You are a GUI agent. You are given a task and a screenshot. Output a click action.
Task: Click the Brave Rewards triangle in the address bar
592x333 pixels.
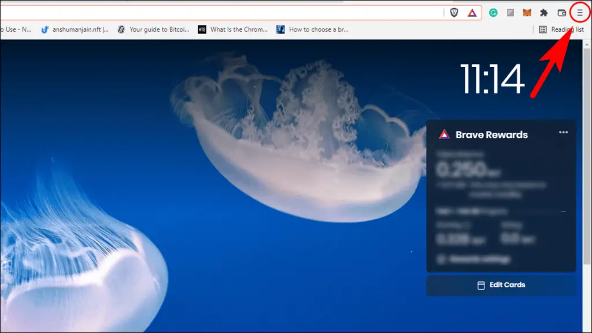472,13
